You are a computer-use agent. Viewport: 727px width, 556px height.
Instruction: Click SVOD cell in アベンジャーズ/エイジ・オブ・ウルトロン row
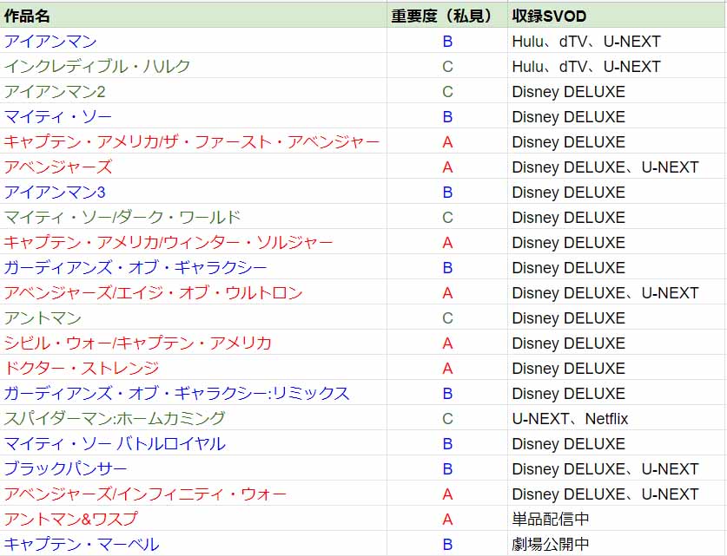617,292
